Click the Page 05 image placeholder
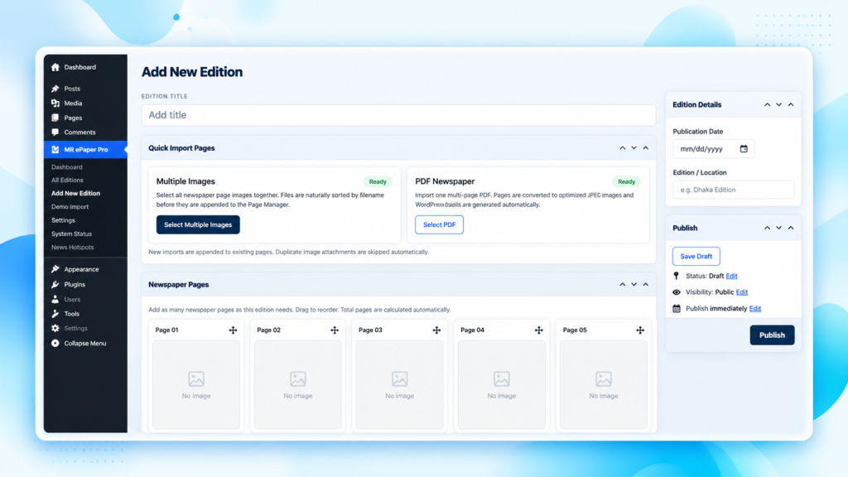 pos(604,384)
